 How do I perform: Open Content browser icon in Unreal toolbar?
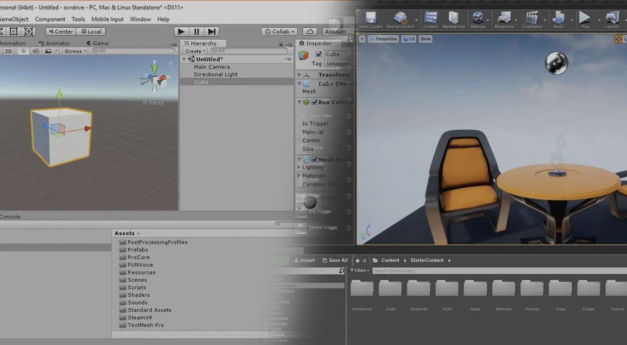click(431, 20)
